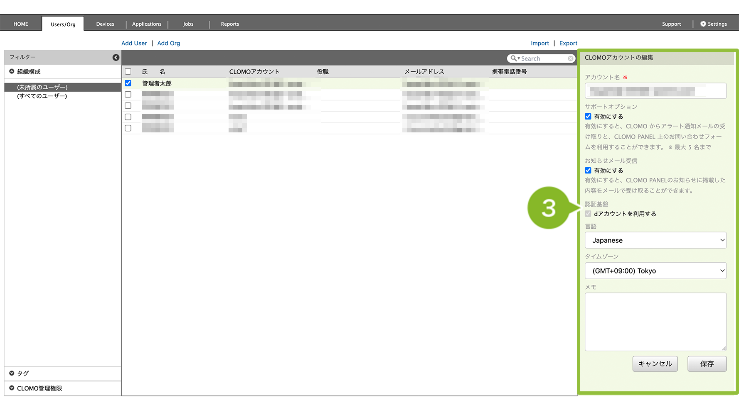Switch to the Devices tab
Viewport: 739px width, 415px height.
coord(105,24)
